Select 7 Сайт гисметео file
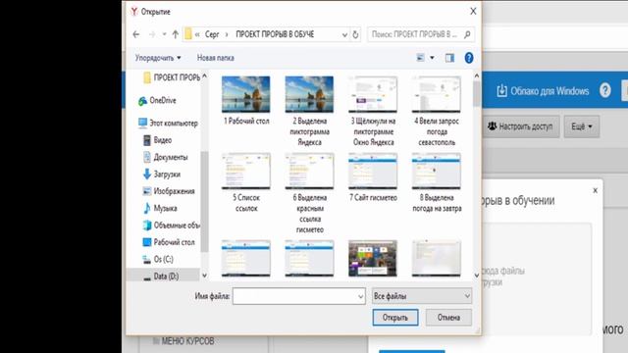 coord(373,177)
